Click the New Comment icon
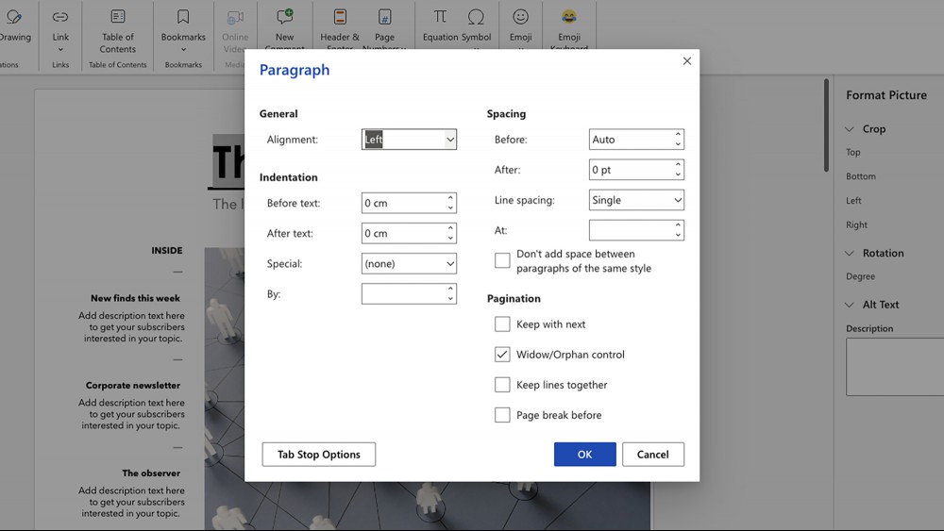The height and width of the screenshot is (531, 944). pyautogui.click(x=285, y=17)
